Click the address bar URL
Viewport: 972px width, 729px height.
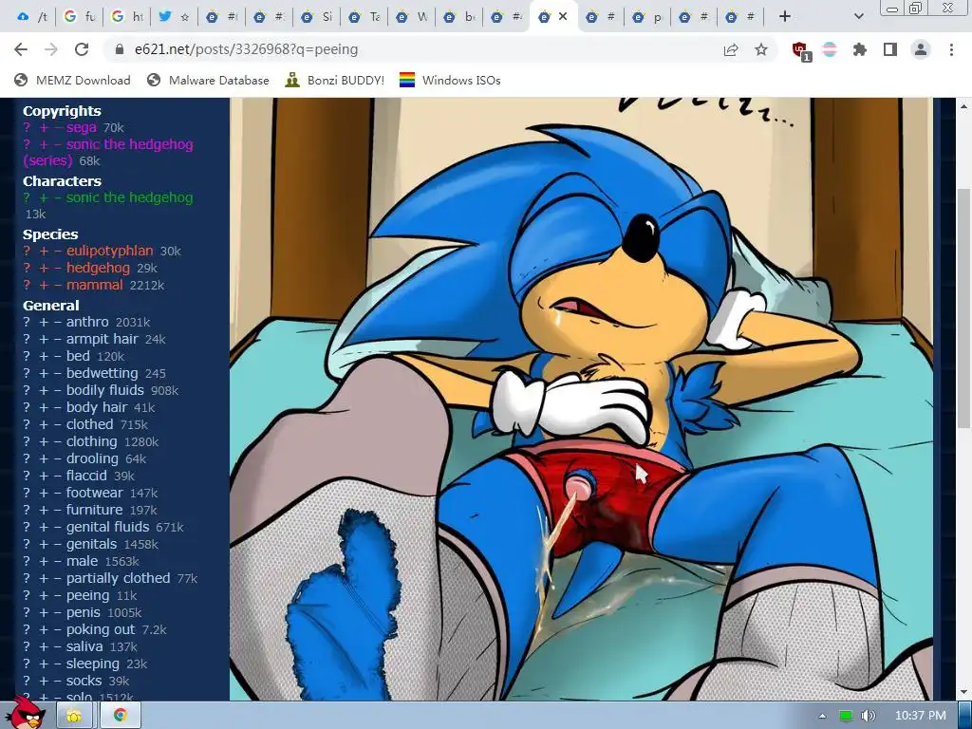[246, 49]
